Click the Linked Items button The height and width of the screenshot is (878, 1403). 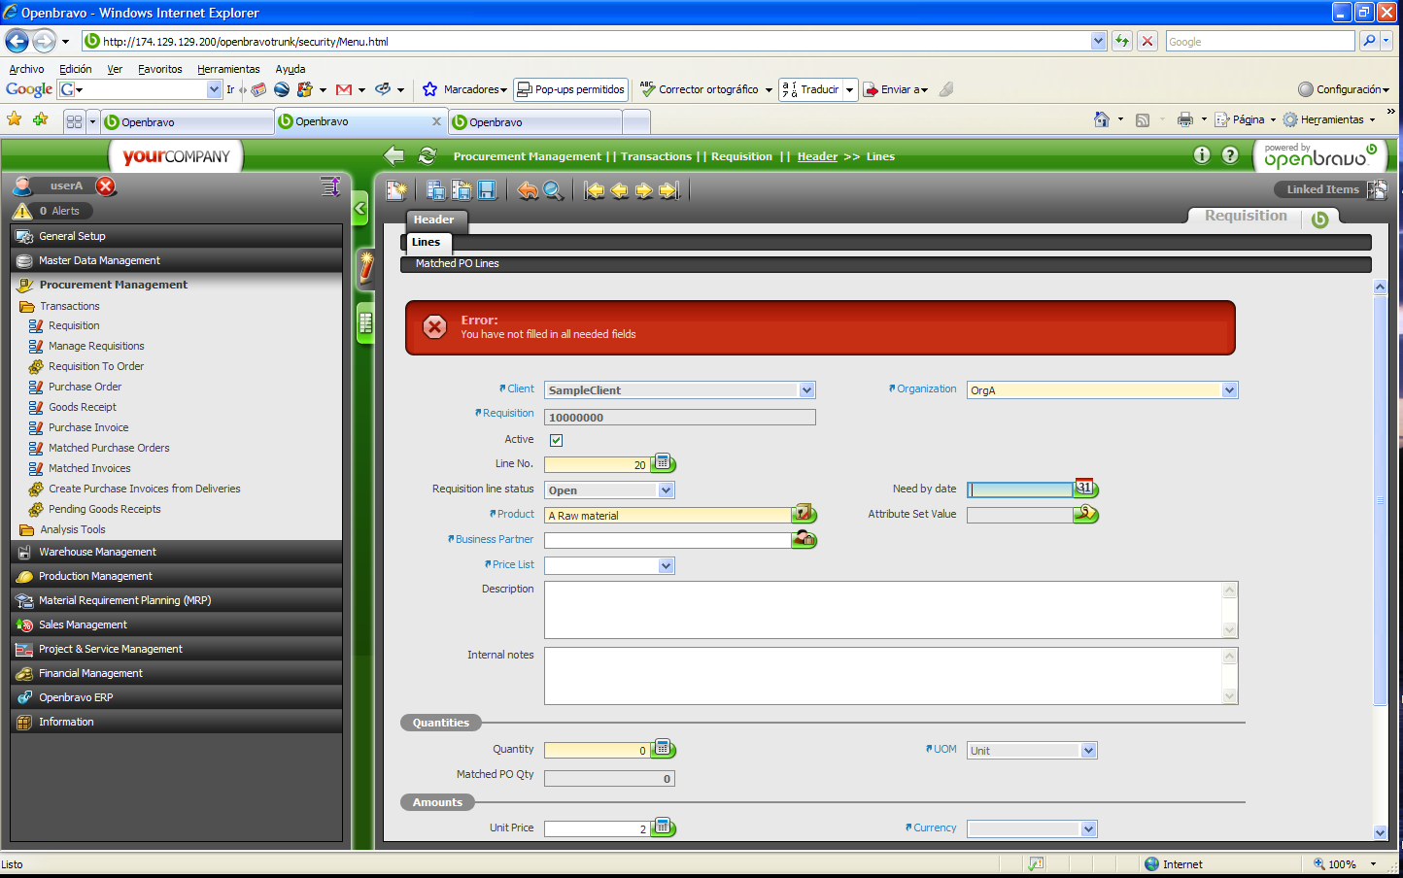click(1322, 189)
